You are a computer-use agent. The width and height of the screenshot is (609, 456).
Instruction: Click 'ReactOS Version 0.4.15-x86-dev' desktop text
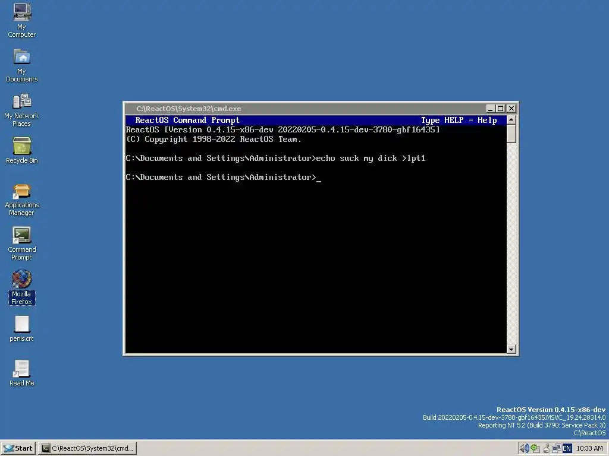[551, 410]
